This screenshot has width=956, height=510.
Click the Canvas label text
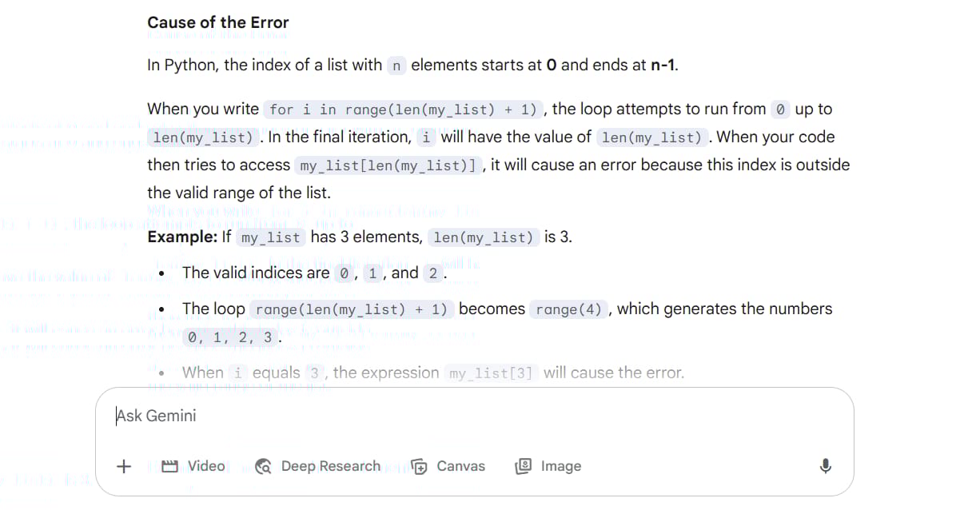point(461,467)
